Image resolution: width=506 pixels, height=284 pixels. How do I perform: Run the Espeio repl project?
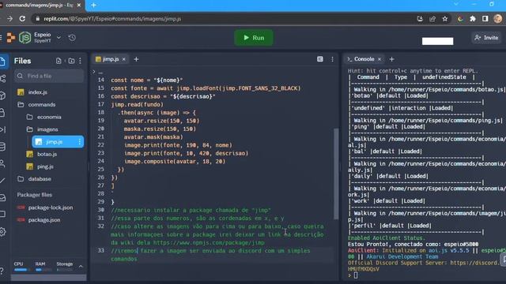tap(254, 38)
